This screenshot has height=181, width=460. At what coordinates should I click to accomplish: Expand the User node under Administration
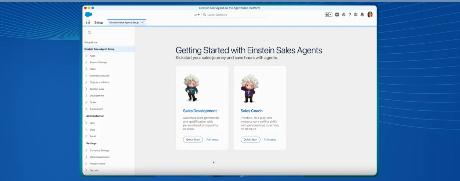tap(86, 123)
